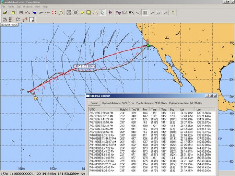Click the green start marker on chart
The width and height of the screenshot is (235, 176).
pyautogui.click(x=148, y=46)
